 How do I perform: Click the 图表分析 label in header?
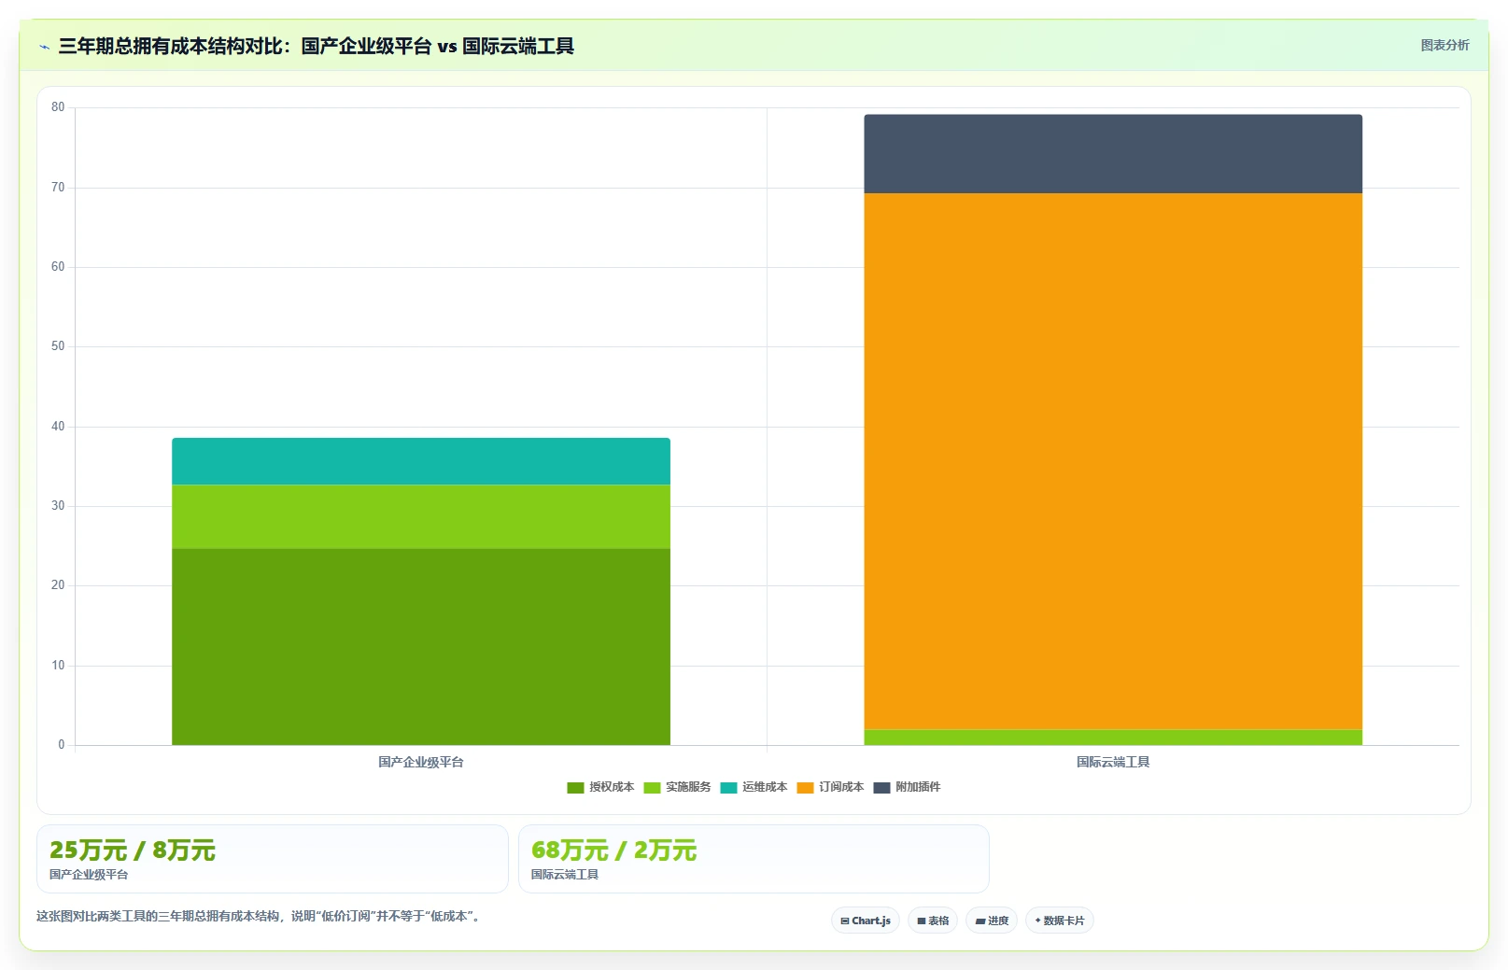click(1445, 45)
